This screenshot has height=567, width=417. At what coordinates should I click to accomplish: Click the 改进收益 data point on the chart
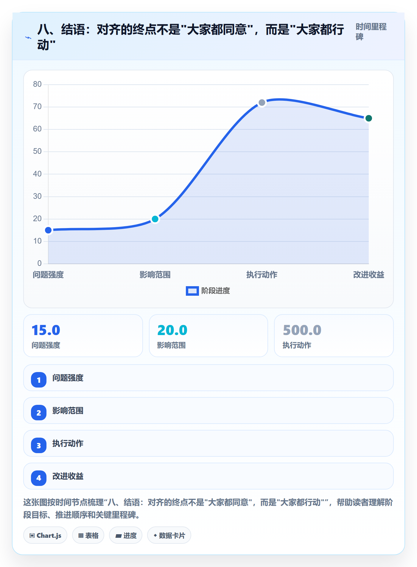point(368,118)
